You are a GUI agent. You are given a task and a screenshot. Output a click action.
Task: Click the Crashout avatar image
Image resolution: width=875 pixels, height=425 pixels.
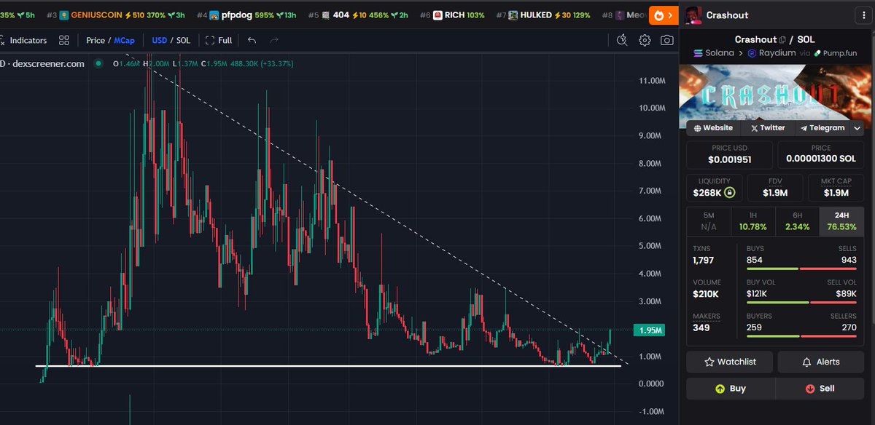(694, 15)
